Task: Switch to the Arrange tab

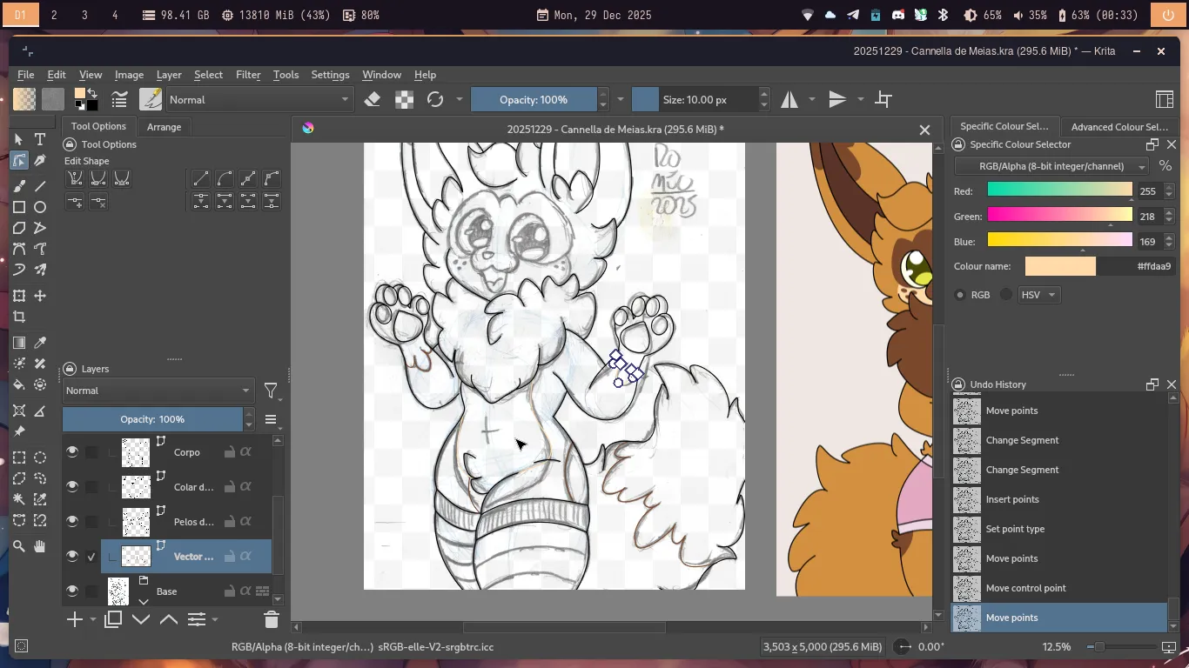Action: tap(164, 127)
